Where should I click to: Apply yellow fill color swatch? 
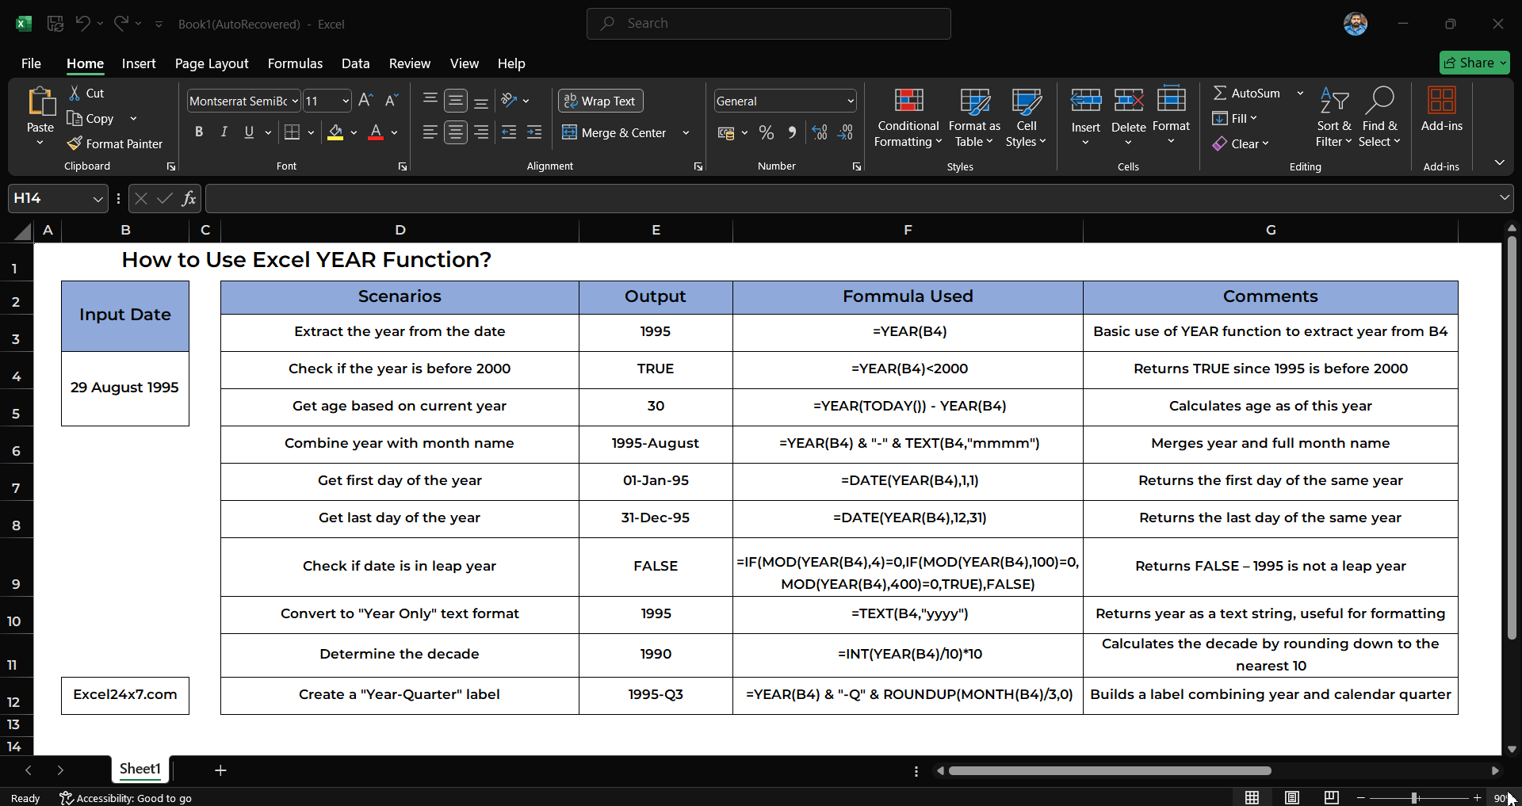pyautogui.click(x=335, y=132)
